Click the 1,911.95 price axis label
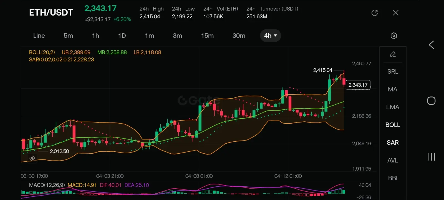This screenshot has width=444, height=200. 362,169
